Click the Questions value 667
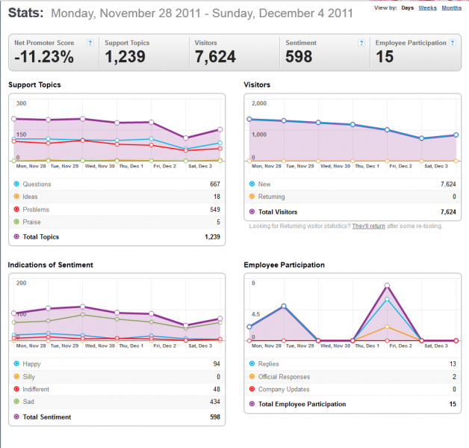The height and width of the screenshot is (448, 469). [x=215, y=184]
